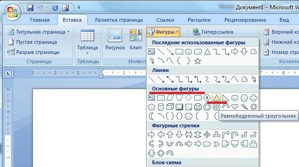Screen dimensions: 299x167
Task: Click the indent marker on horizontal ruler
Action: coord(101,73)
